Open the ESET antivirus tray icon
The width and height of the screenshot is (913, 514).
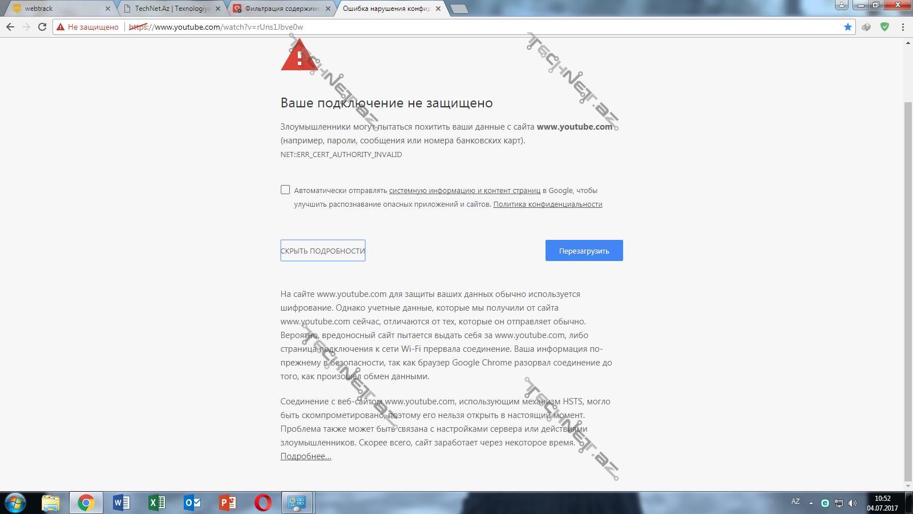825,503
